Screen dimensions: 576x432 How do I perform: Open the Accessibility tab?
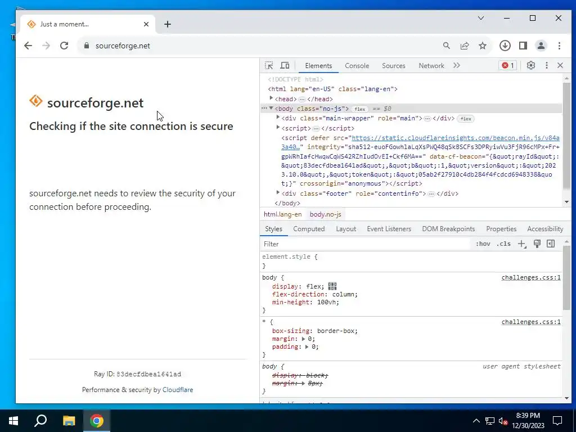click(x=545, y=229)
